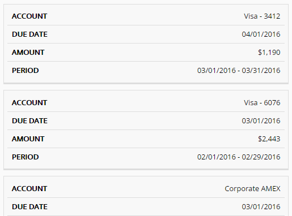292x216 pixels.
Task: Click period 02/01/2016 - 02/29/2016
Action: pyautogui.click(x=239, y=157)
